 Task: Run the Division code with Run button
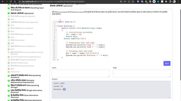pos(167,63)
